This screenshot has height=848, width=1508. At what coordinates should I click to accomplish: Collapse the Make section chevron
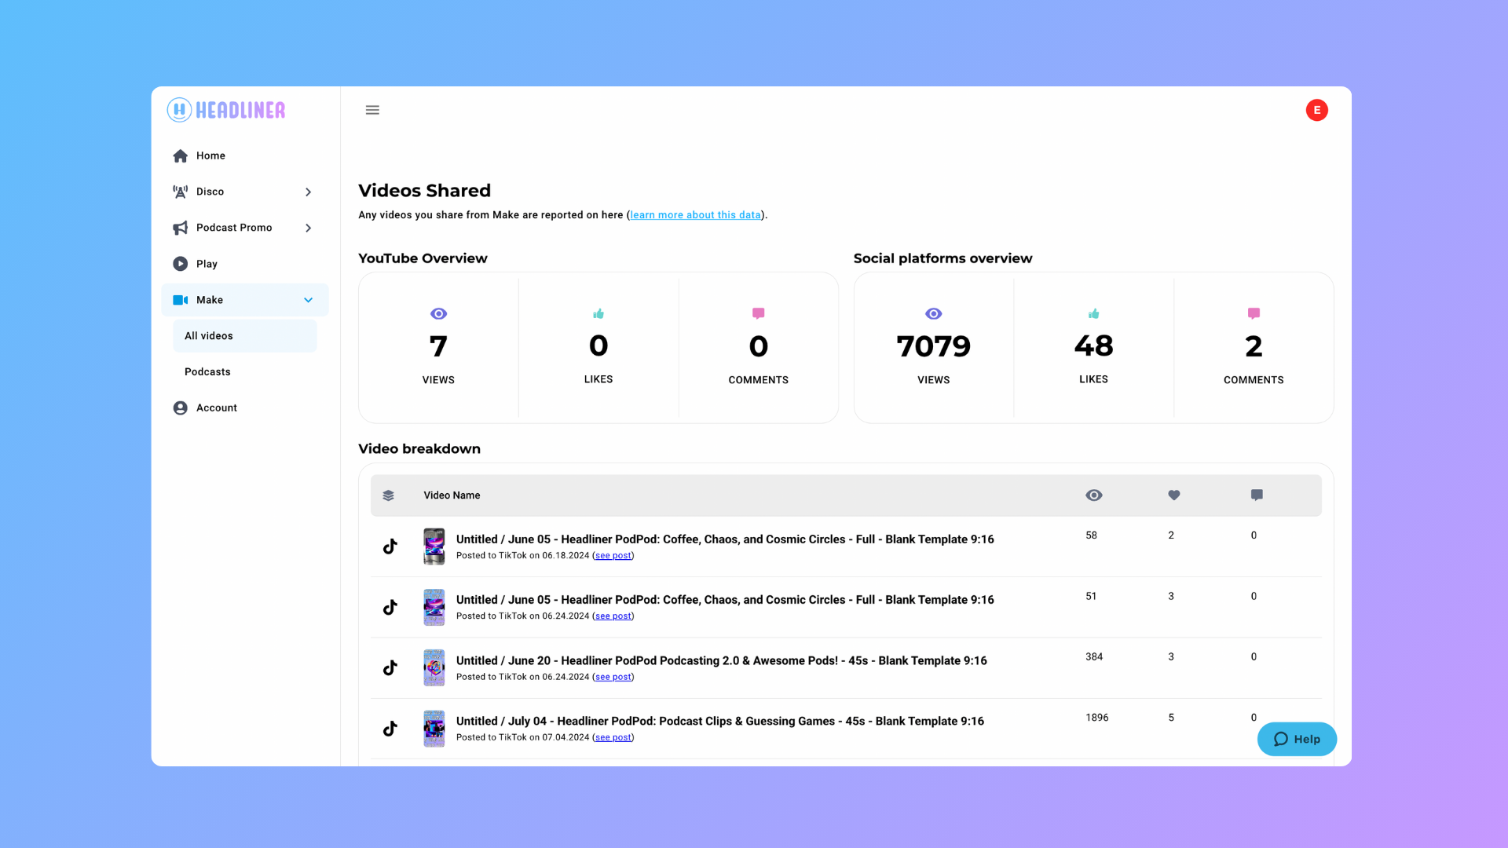[308, 300]
